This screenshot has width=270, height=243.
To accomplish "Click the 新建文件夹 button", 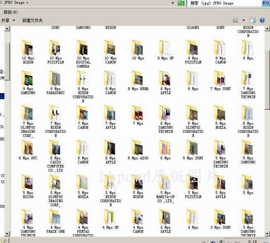I will pos(32,20).
